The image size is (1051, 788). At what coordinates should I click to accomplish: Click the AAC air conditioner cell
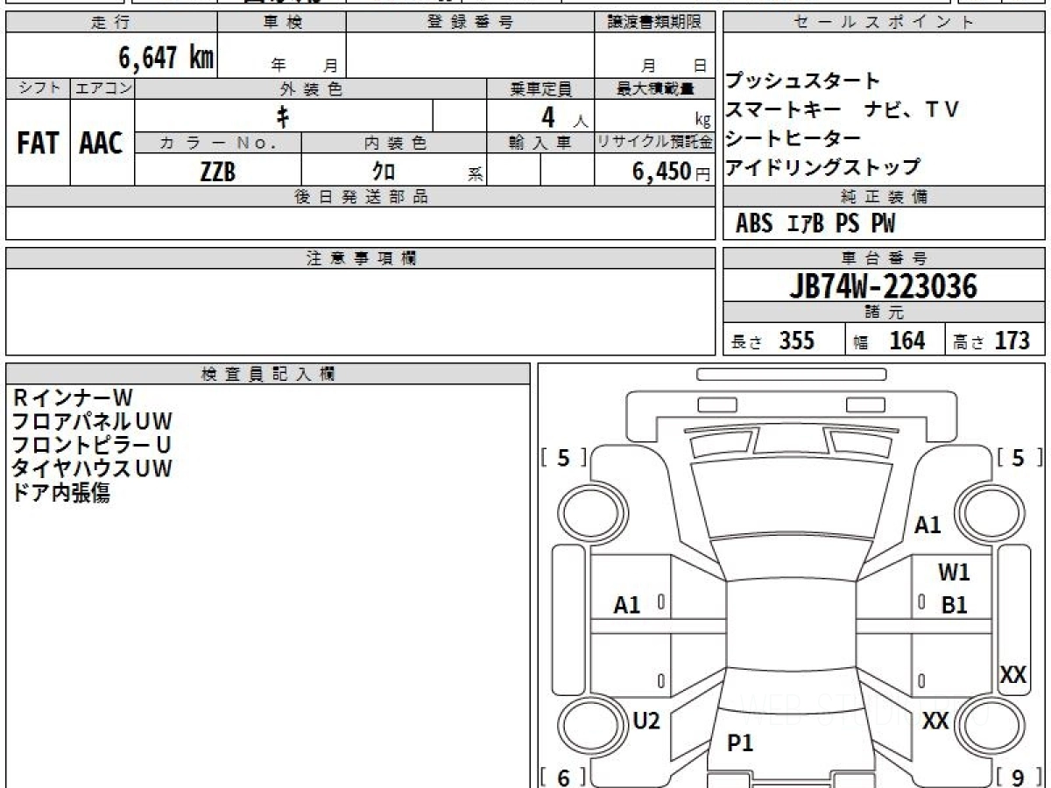(x=102, y=143)
